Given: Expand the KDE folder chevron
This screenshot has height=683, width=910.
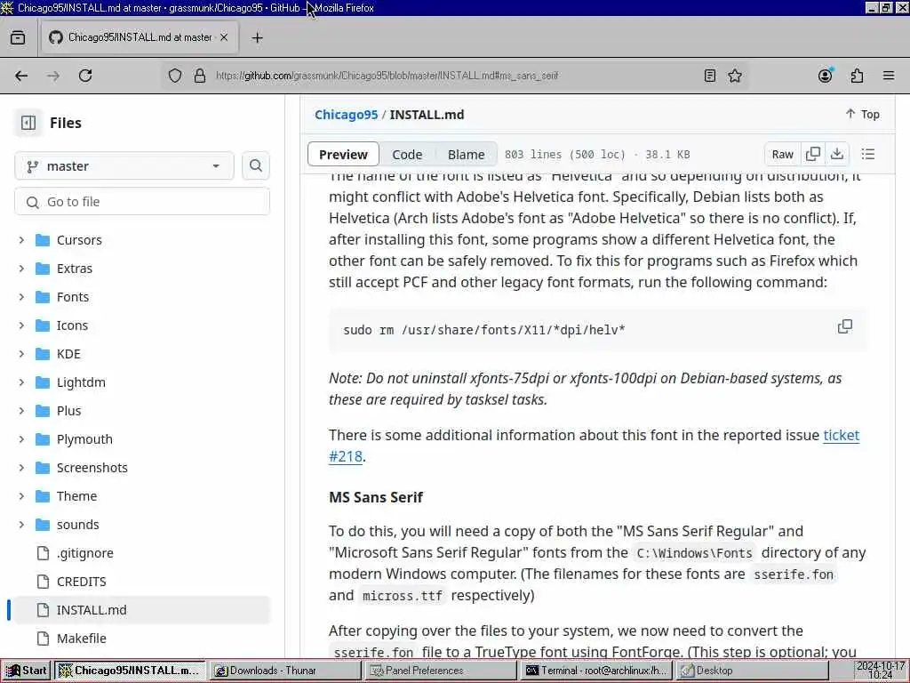Looking at the screenshot, I should (x=21, y=354).
